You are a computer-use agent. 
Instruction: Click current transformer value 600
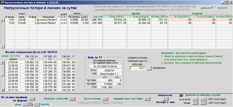(x=105, y=80)
